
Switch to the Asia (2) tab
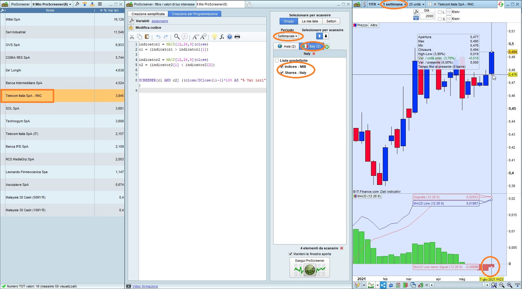point(287,46)
